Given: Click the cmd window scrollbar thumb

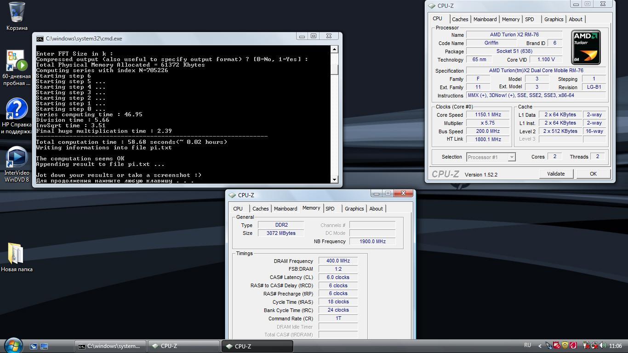Looking at the screenshot, I should tap(334, 69).
